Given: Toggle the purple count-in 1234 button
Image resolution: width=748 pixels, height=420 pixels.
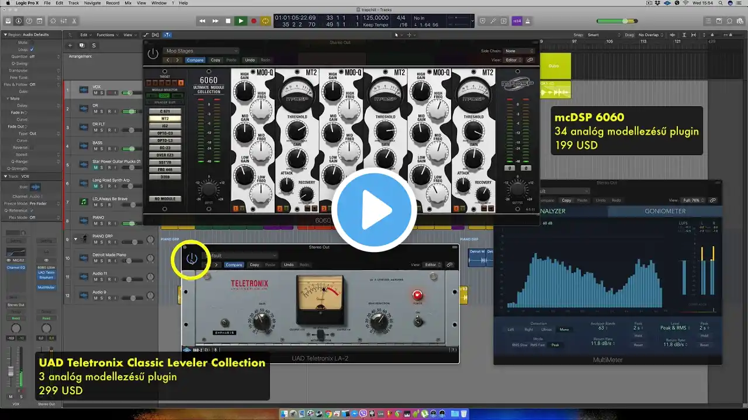Looking at the screenshot, I should (x=517, y=21).
